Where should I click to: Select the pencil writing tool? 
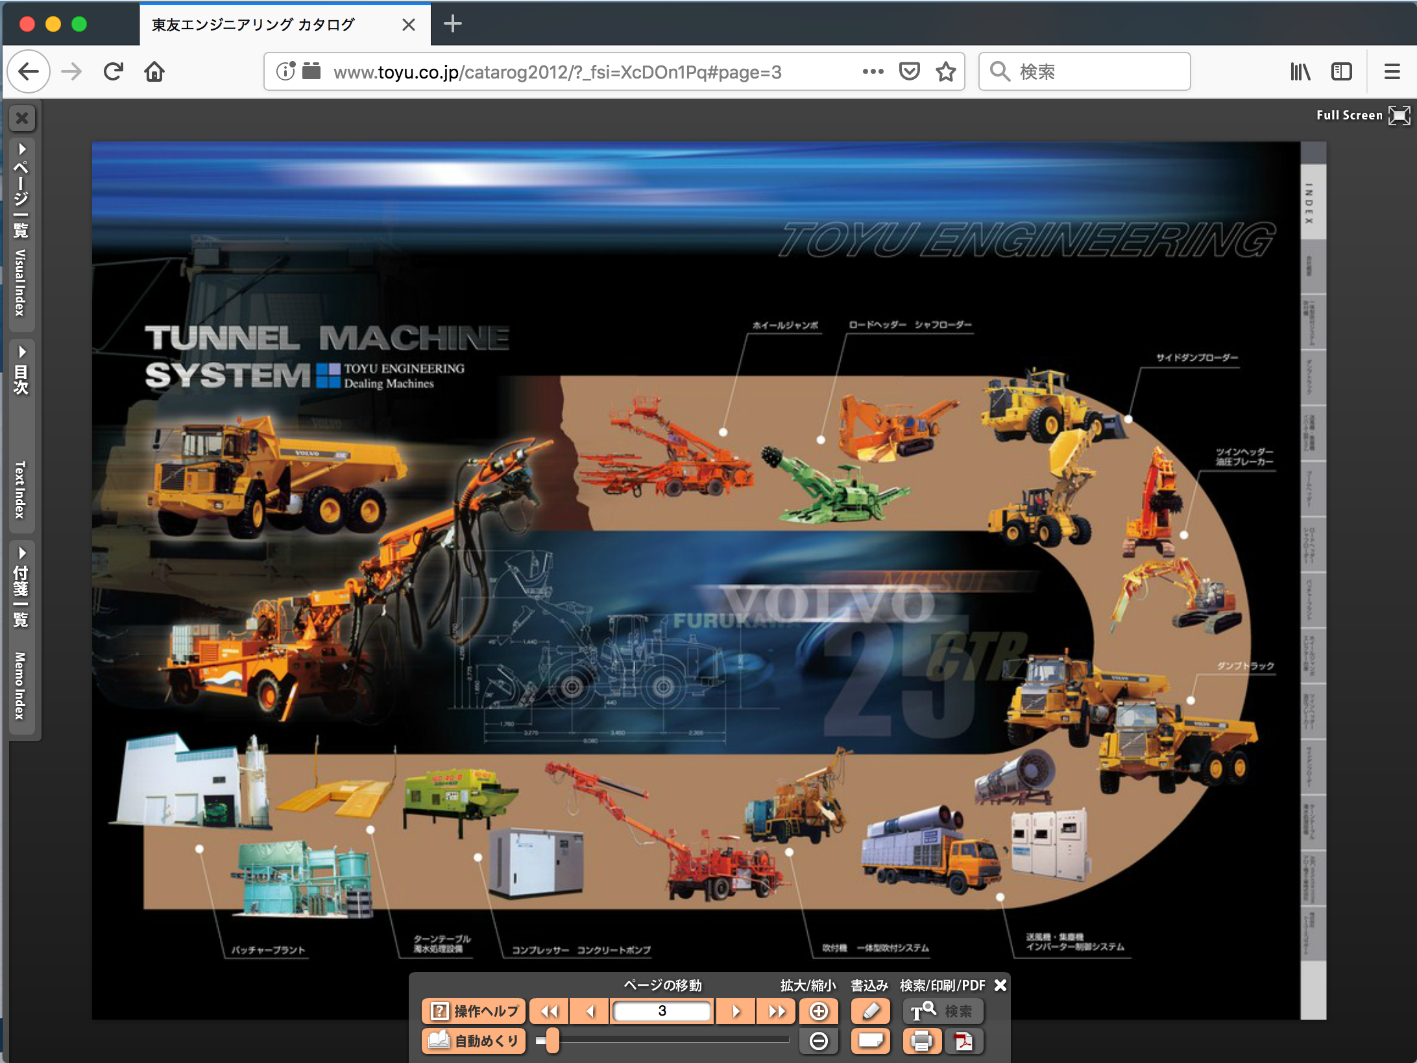[870, 1010]
